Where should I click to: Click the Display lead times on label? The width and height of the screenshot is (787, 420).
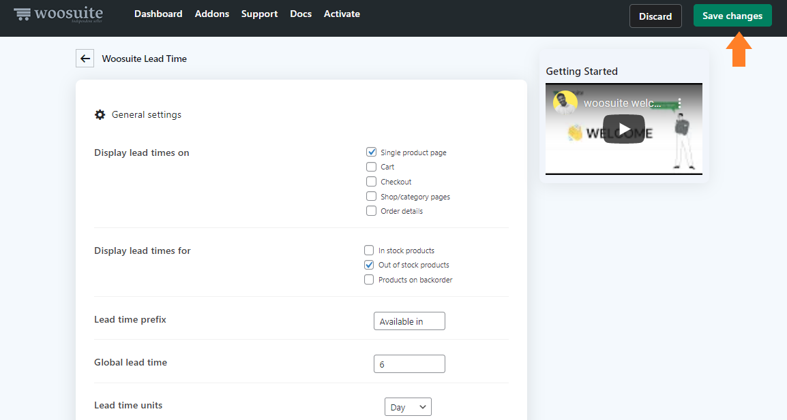click(x=142, y=153)
